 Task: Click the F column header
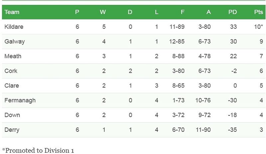click(x=182, y=12)
